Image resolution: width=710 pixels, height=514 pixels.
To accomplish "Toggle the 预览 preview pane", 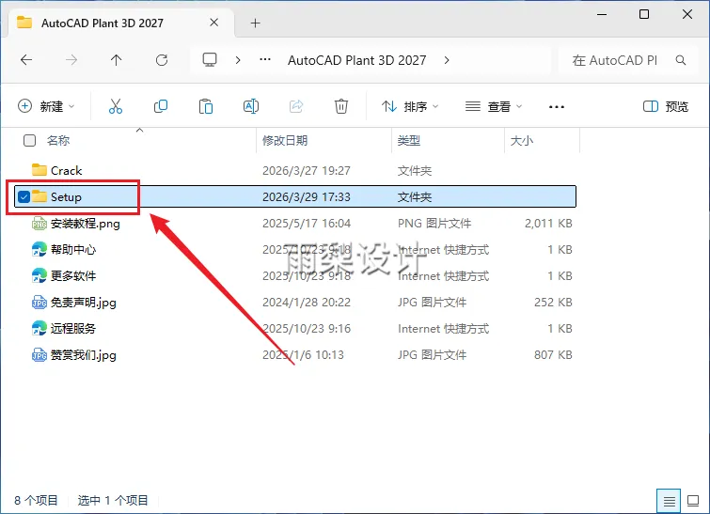I will coord(666,106).
